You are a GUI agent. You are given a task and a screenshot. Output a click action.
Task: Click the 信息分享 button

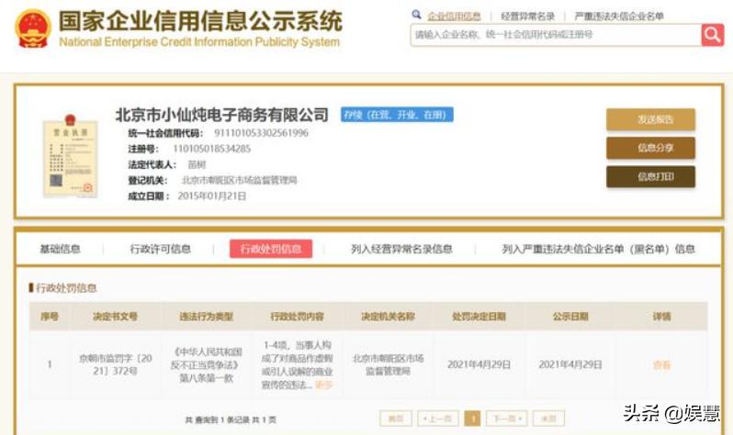click(650, 148)
